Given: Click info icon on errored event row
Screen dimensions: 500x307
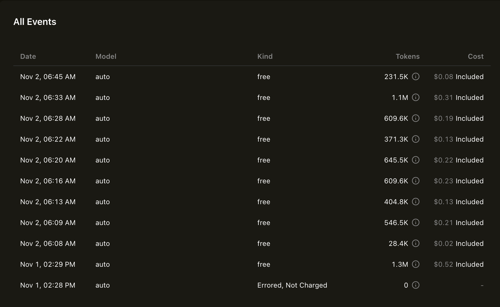Looking at the screenshot, I should coord(416,285).
